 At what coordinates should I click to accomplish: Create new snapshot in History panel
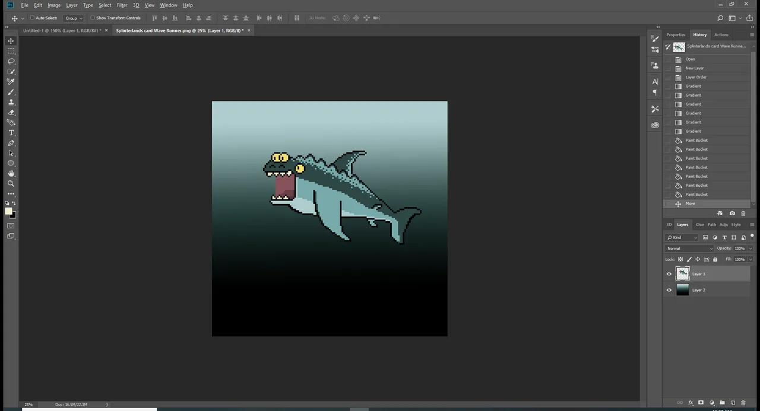[x=732, y=214]
